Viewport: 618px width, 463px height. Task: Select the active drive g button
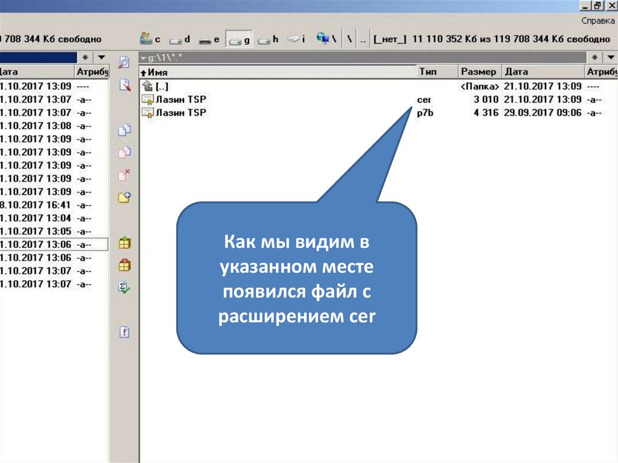pyautogui.click(x=239, y=39)
